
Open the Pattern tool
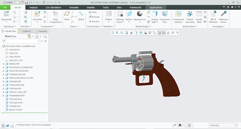[x=108, y=16]
